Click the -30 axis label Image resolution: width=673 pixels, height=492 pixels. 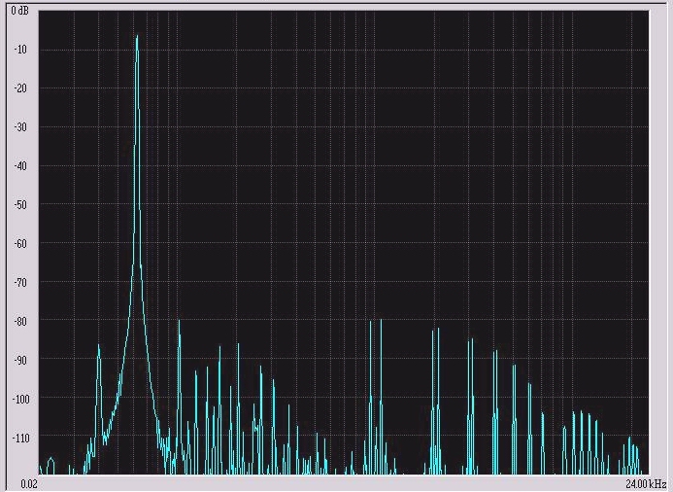tap(20, 127)
